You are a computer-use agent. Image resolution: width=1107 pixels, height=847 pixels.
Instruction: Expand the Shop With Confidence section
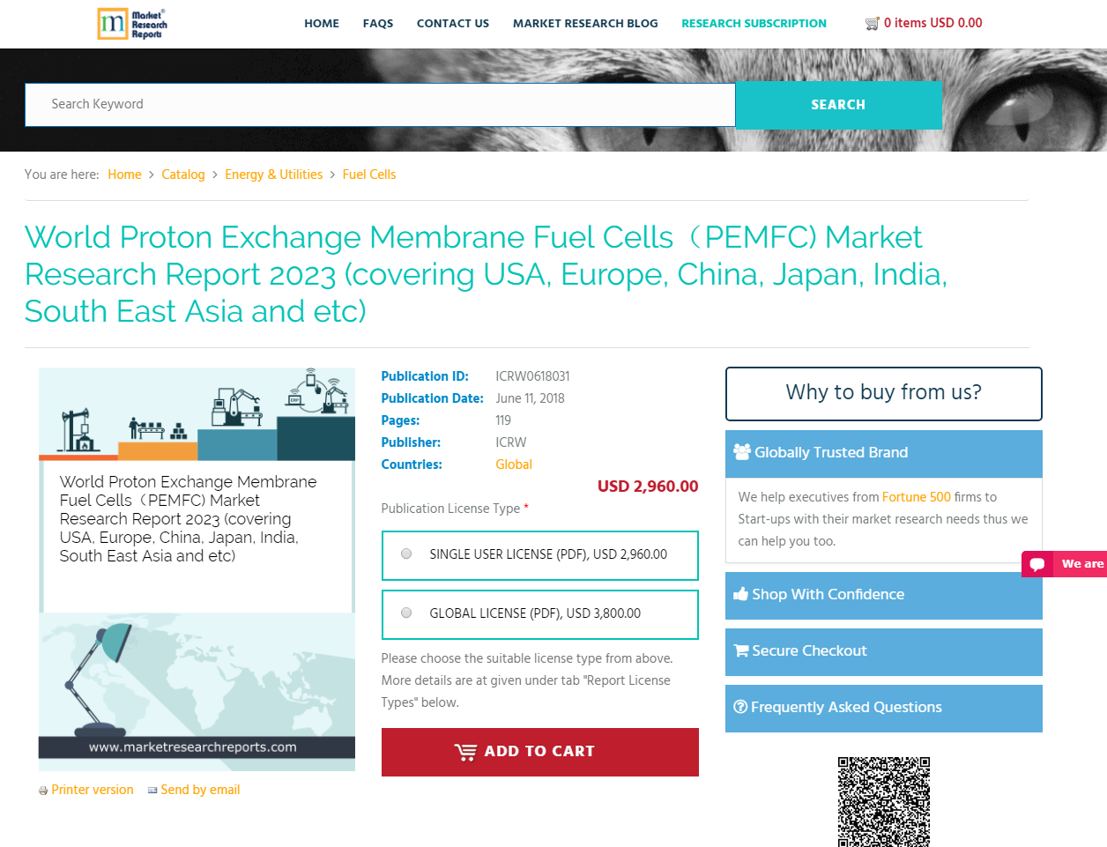point(884,595)
